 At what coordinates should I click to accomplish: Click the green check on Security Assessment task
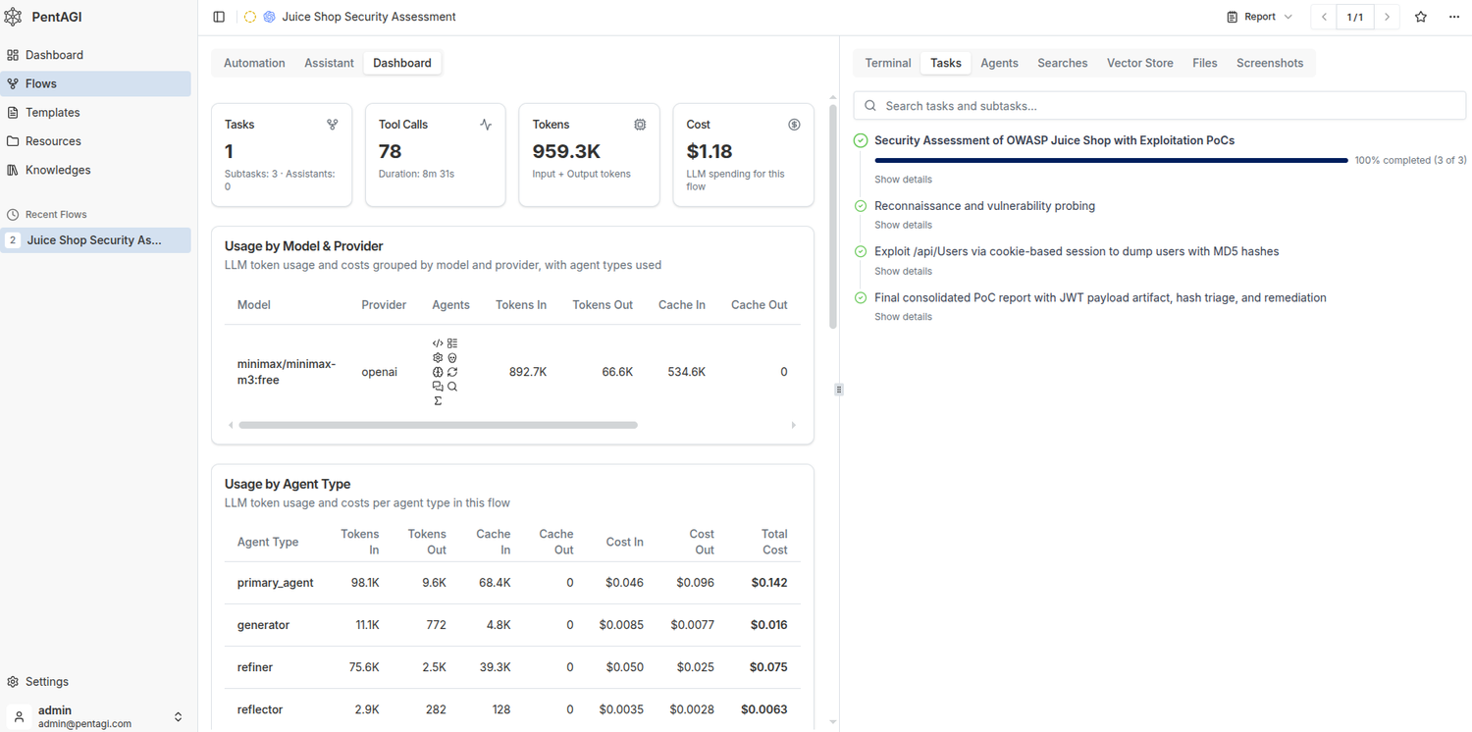click(x=861, y=140)
